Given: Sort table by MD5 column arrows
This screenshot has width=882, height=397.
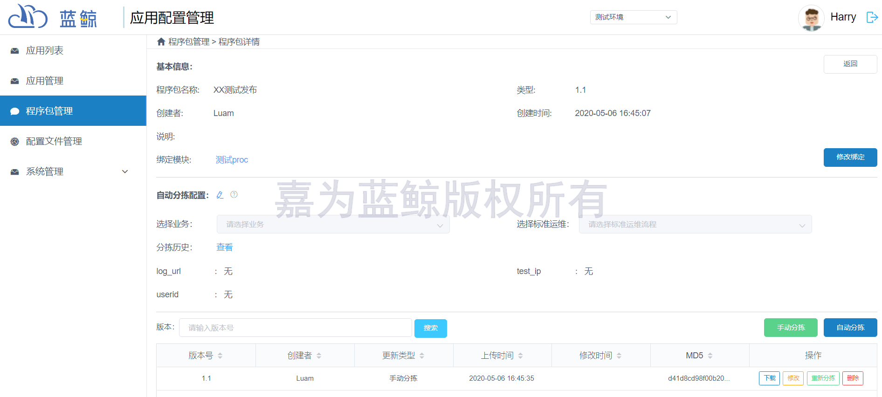Looking at the screenshot, I should tap(710, 356).
